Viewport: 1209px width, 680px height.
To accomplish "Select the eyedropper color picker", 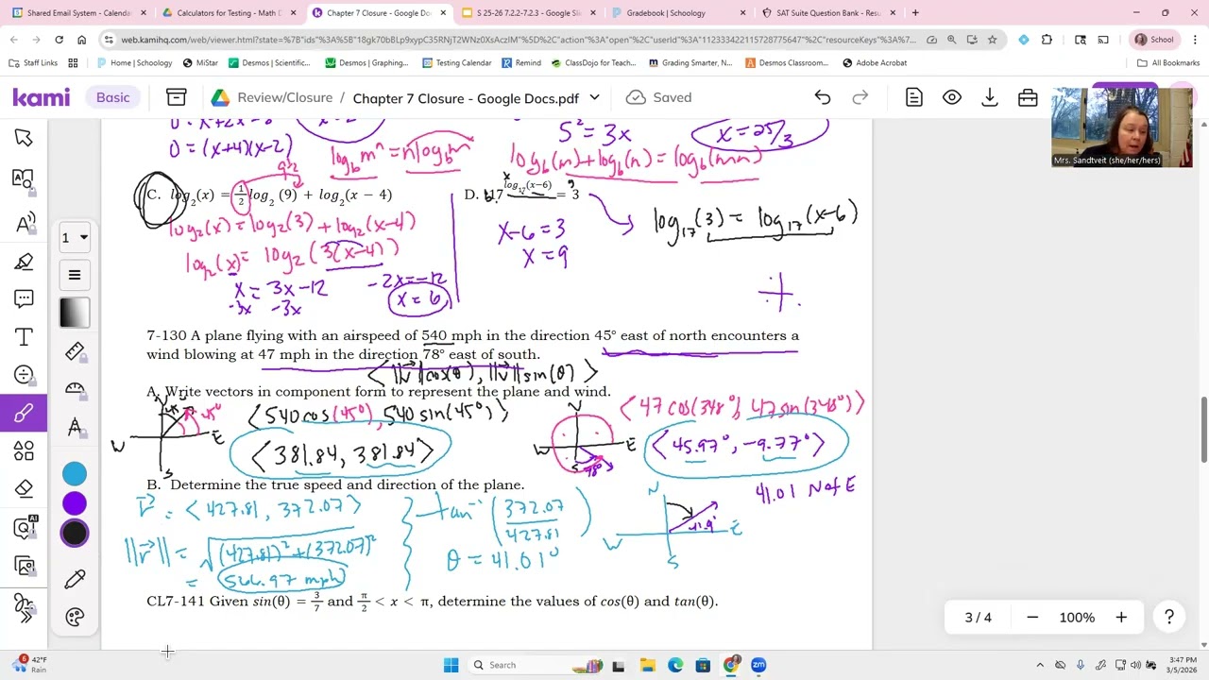I will pyautogui.click(x=75, y=578).
